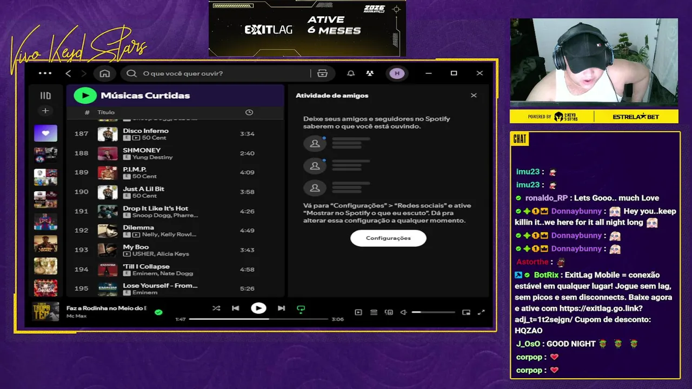Click the ESTRELA BET sponsor logo
The width and height of the screenshot is (692, 389).
pyautogui.click(x=636, y=117)
